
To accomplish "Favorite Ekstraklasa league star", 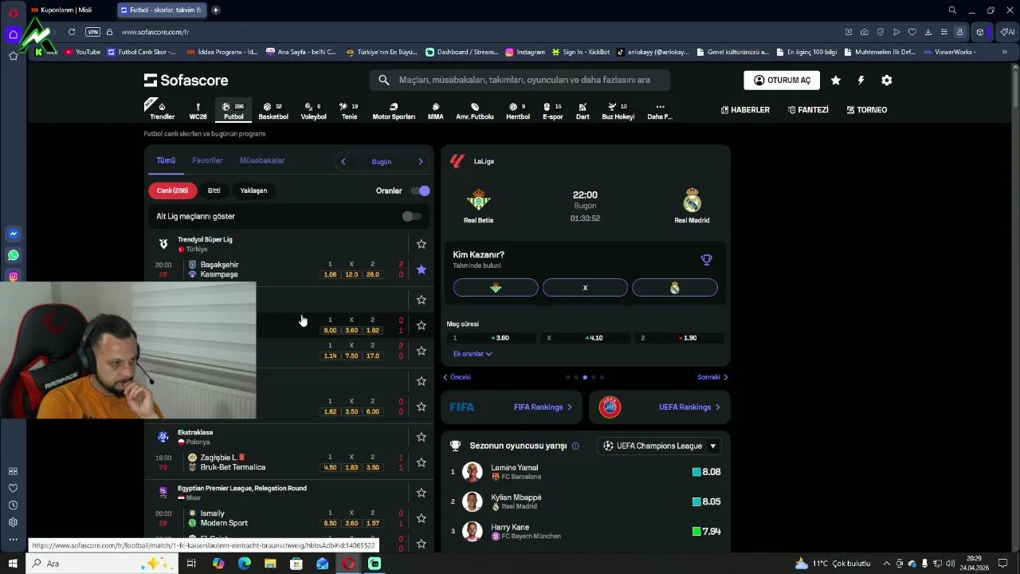I will [422, 437].
